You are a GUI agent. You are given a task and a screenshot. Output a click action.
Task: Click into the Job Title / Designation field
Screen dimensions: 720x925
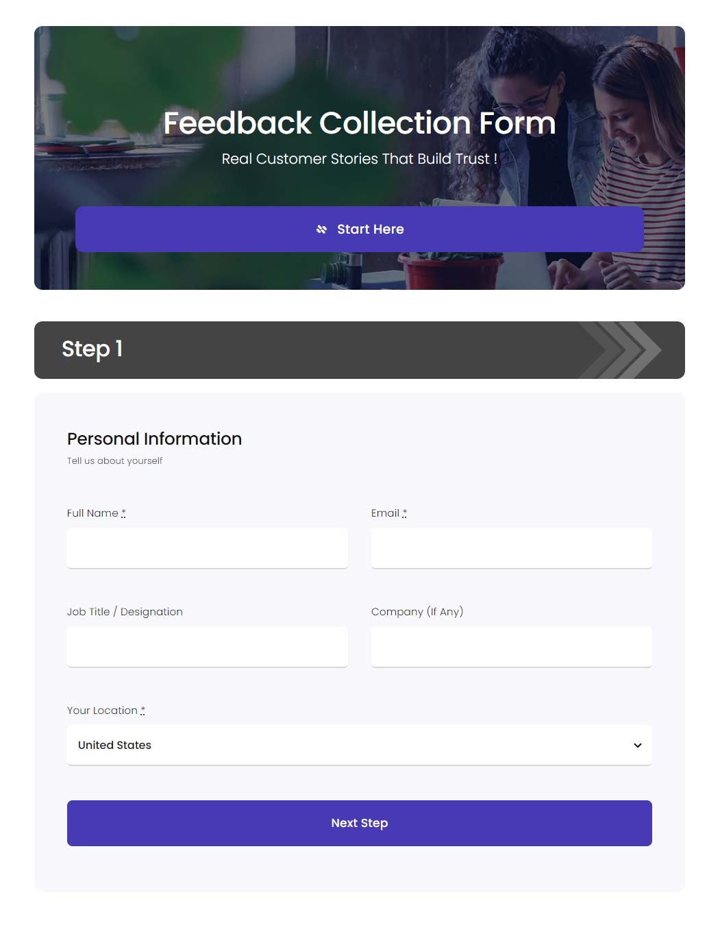click(207, 647)
